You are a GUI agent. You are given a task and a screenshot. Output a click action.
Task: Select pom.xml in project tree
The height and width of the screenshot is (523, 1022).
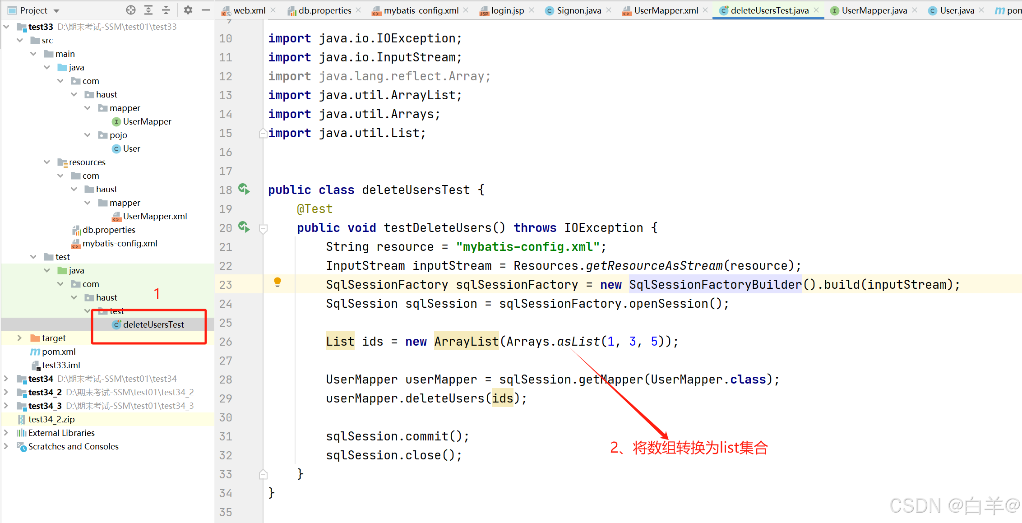pos(59,352)
